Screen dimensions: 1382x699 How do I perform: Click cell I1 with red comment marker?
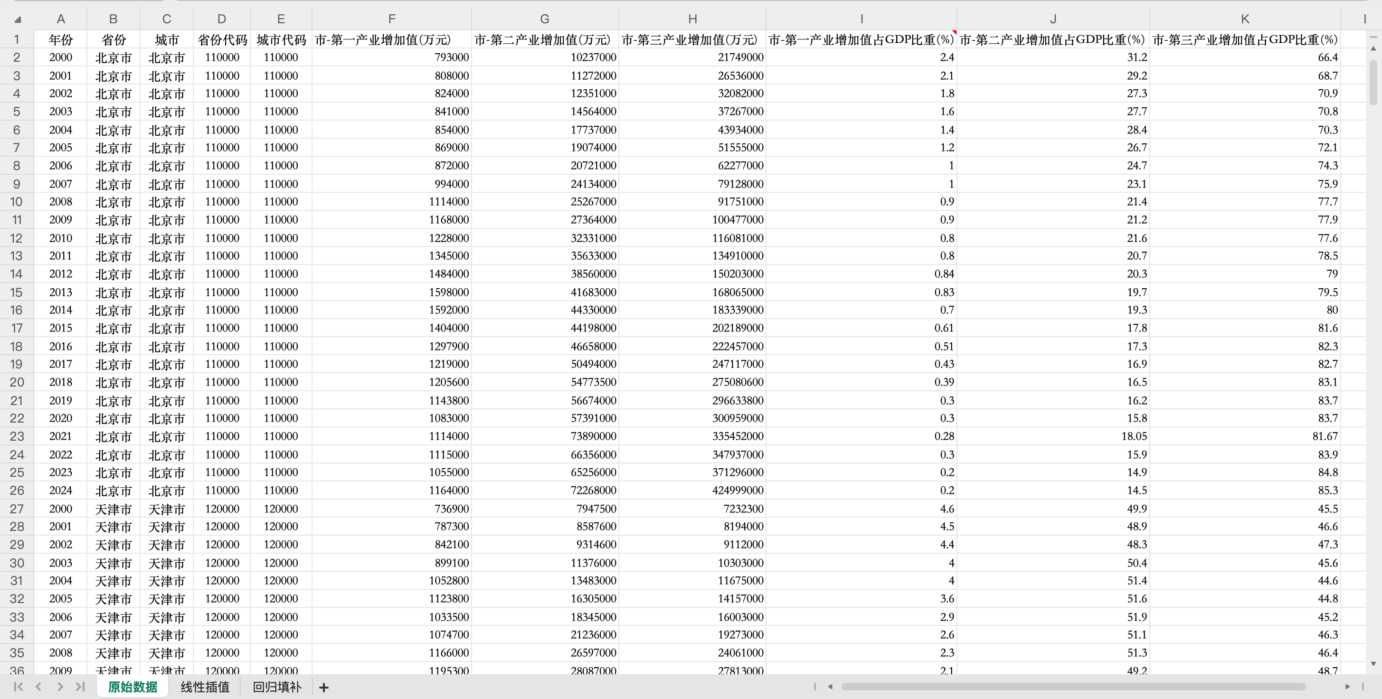click(861, 40)
